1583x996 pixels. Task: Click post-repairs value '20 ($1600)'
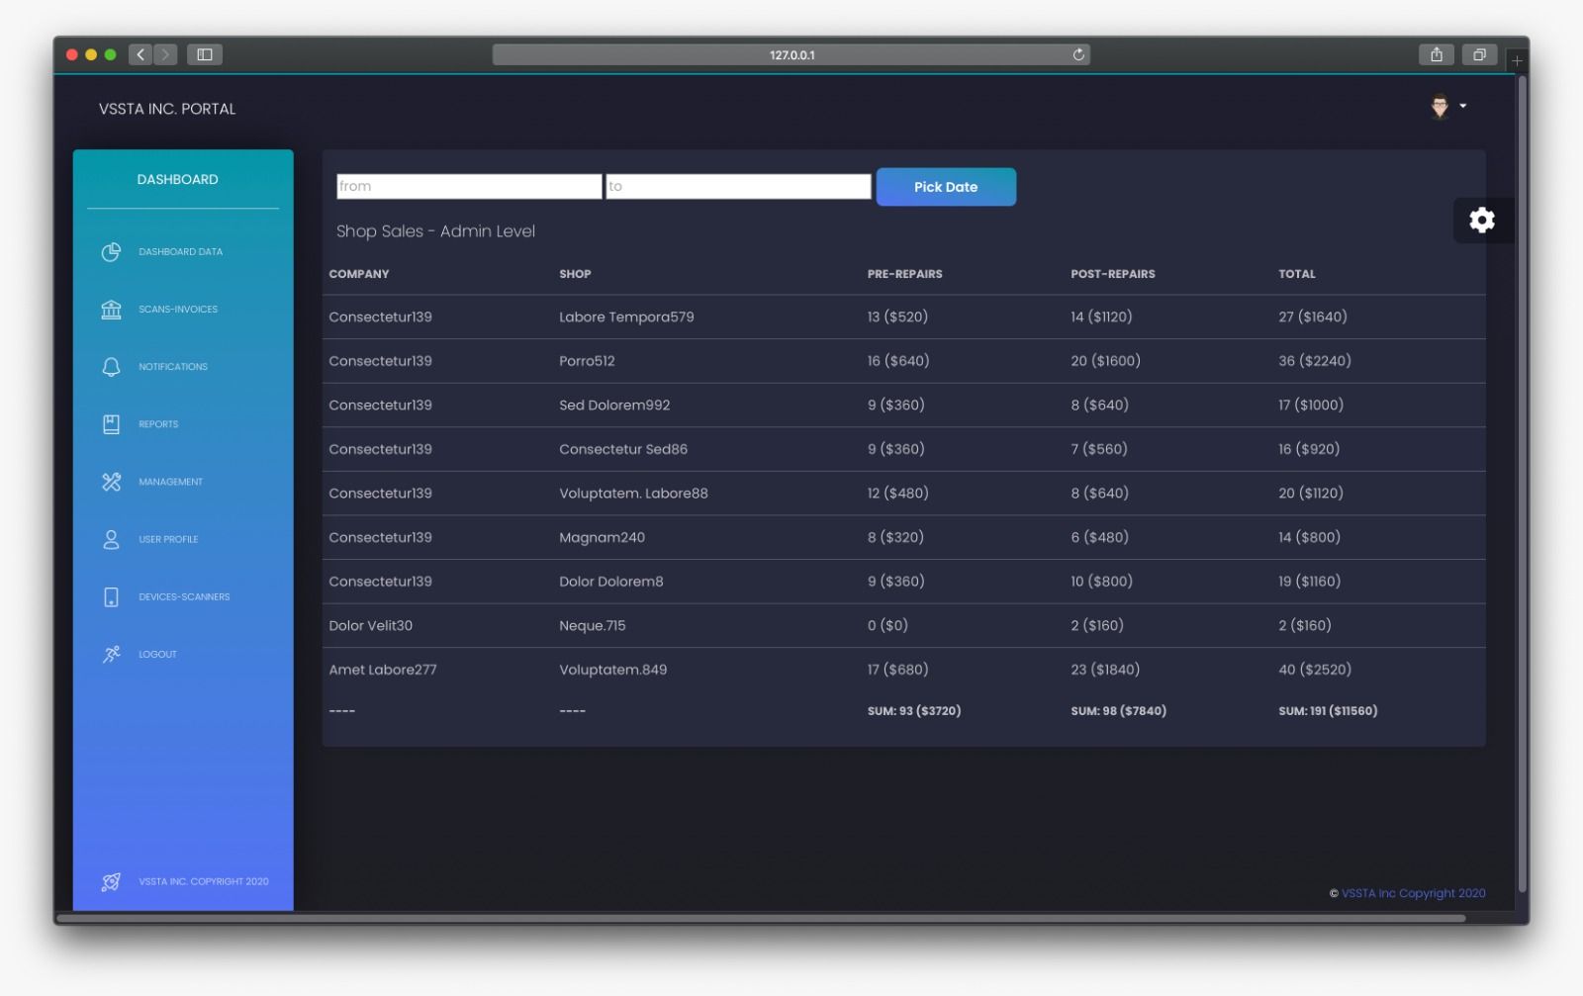pos(1105,361)
